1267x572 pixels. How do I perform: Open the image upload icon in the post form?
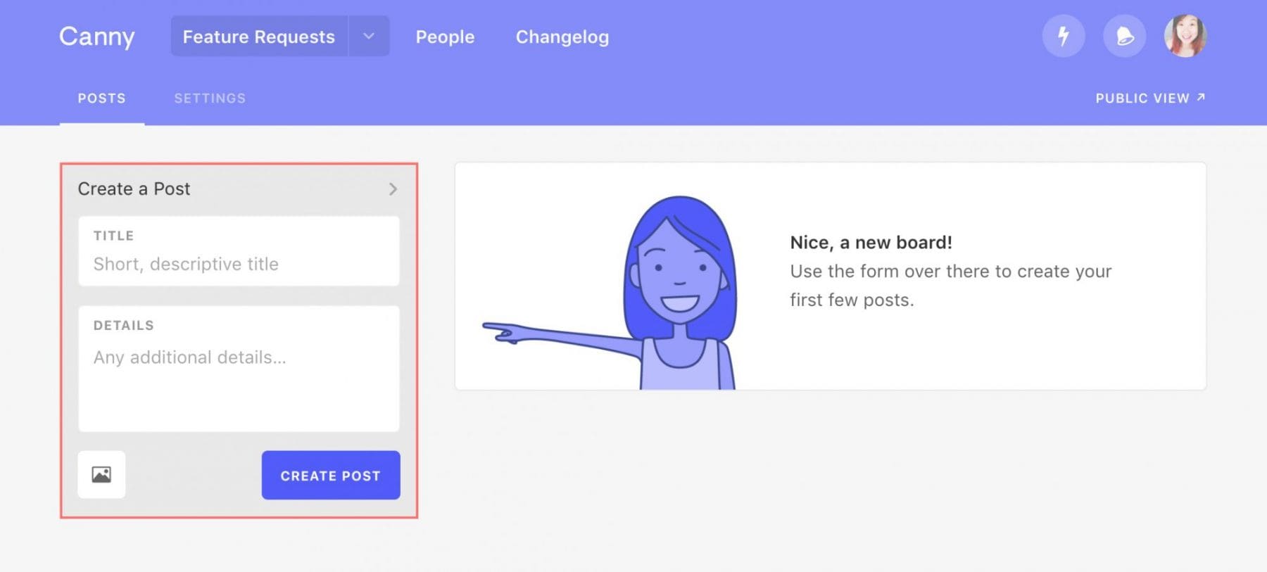101,475
